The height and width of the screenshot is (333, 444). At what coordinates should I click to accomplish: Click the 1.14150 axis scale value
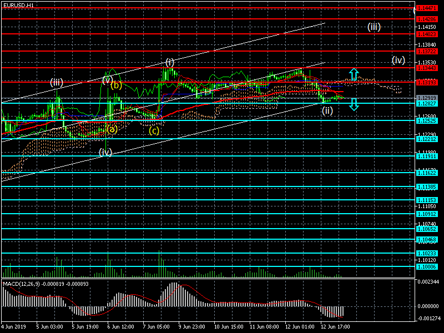coord(427,27)
